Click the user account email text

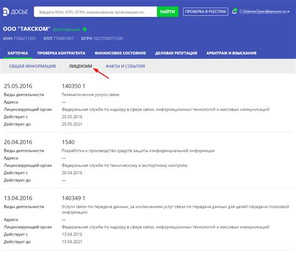263,12
